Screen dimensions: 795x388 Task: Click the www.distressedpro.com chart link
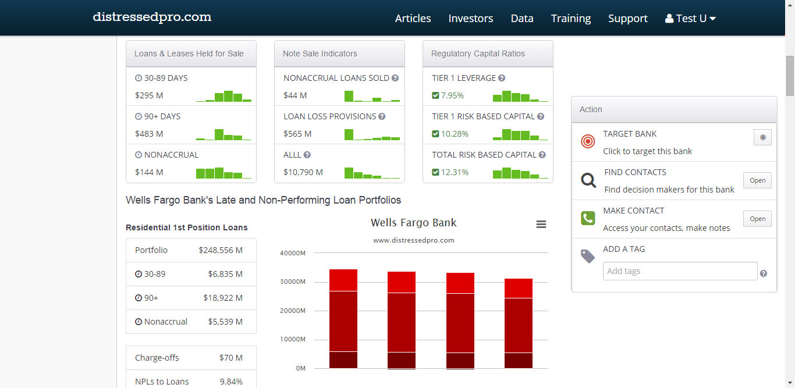[x=414, y=240]
